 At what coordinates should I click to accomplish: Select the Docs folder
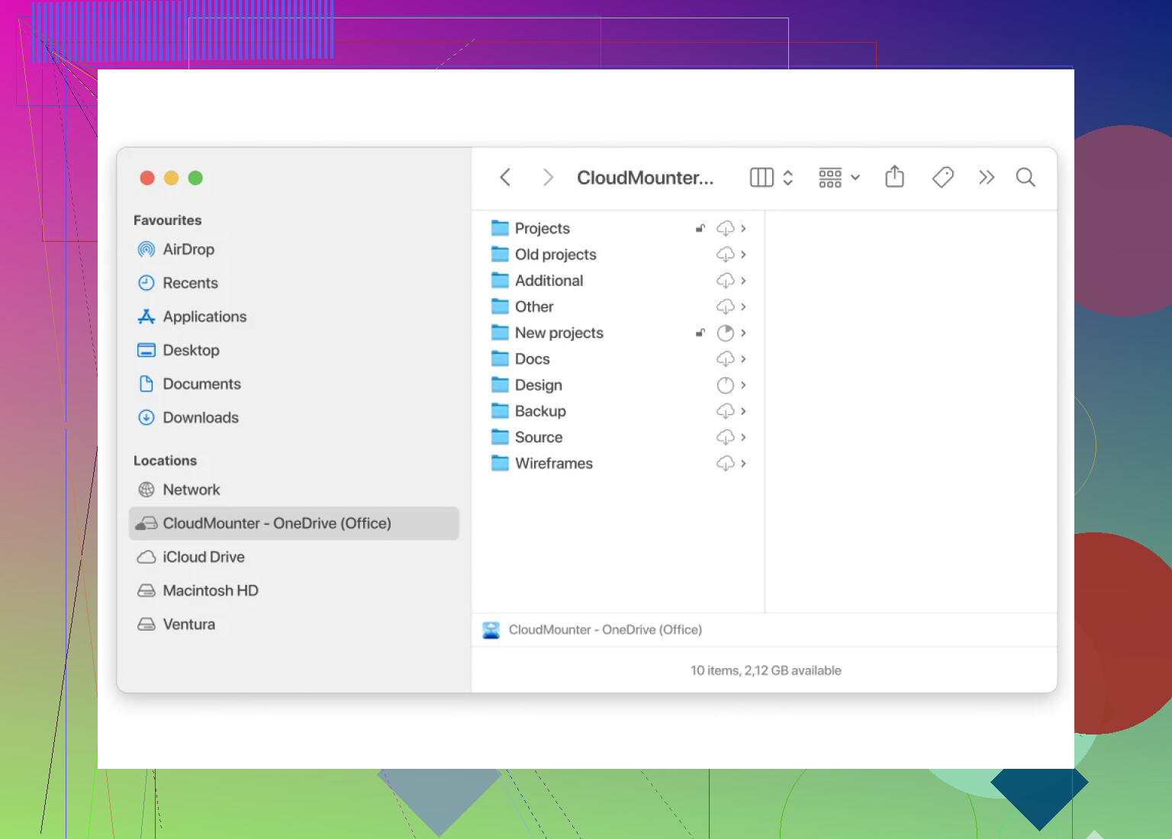(618, 358)
